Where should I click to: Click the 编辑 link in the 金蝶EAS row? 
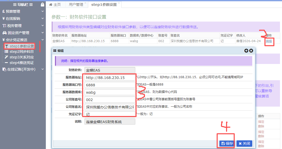point(269,41)
